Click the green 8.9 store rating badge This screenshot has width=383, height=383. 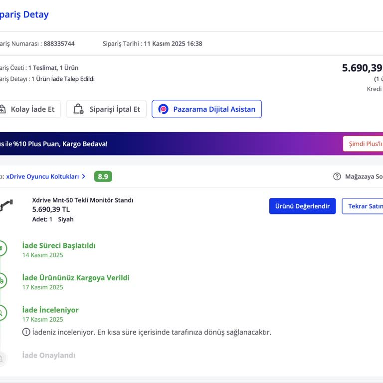click(103, 177)
